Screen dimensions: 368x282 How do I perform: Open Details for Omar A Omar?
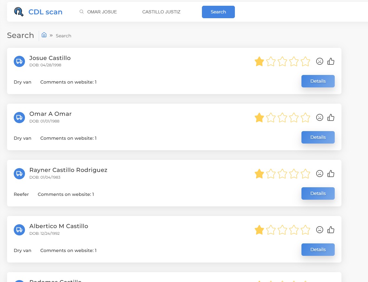click(x=318, y=137)
